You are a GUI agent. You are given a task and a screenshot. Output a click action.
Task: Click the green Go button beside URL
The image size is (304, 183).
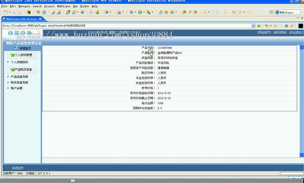(x=259, y=26)
